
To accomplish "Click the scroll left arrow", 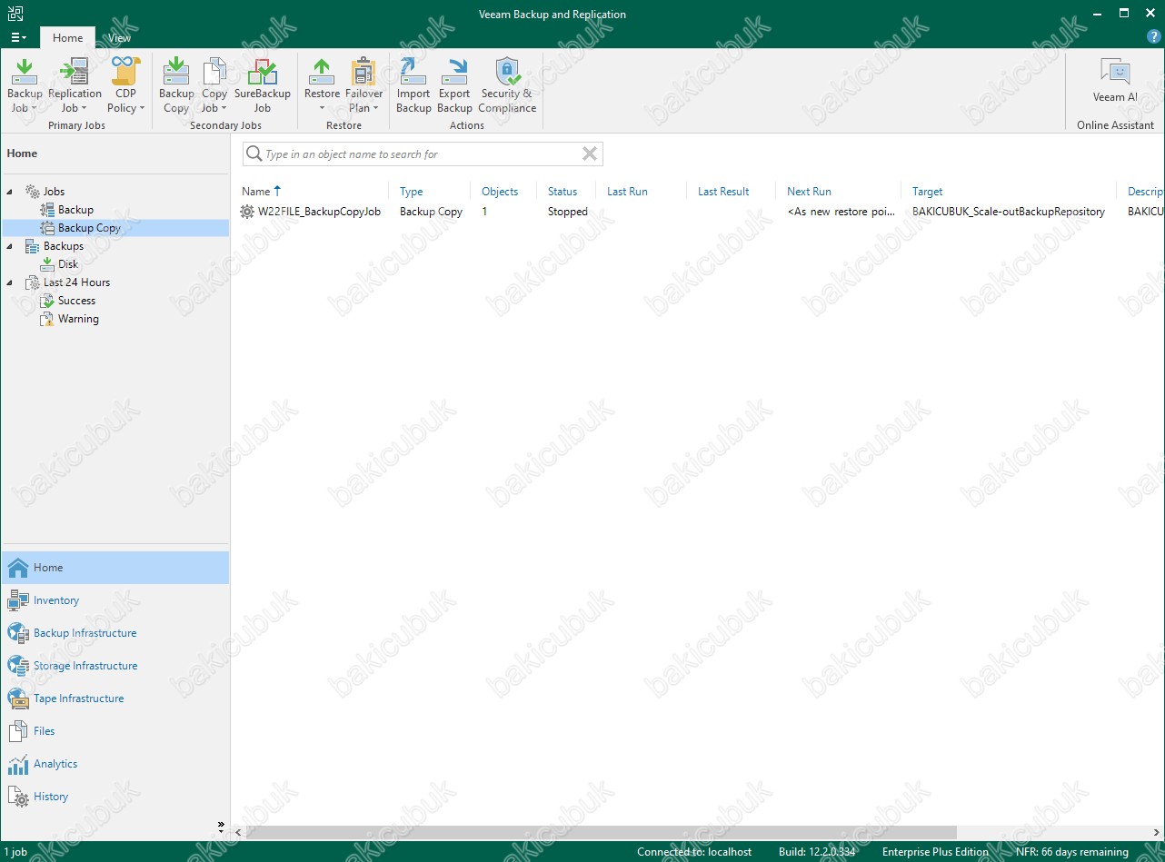I will click(x=240, y=832).
